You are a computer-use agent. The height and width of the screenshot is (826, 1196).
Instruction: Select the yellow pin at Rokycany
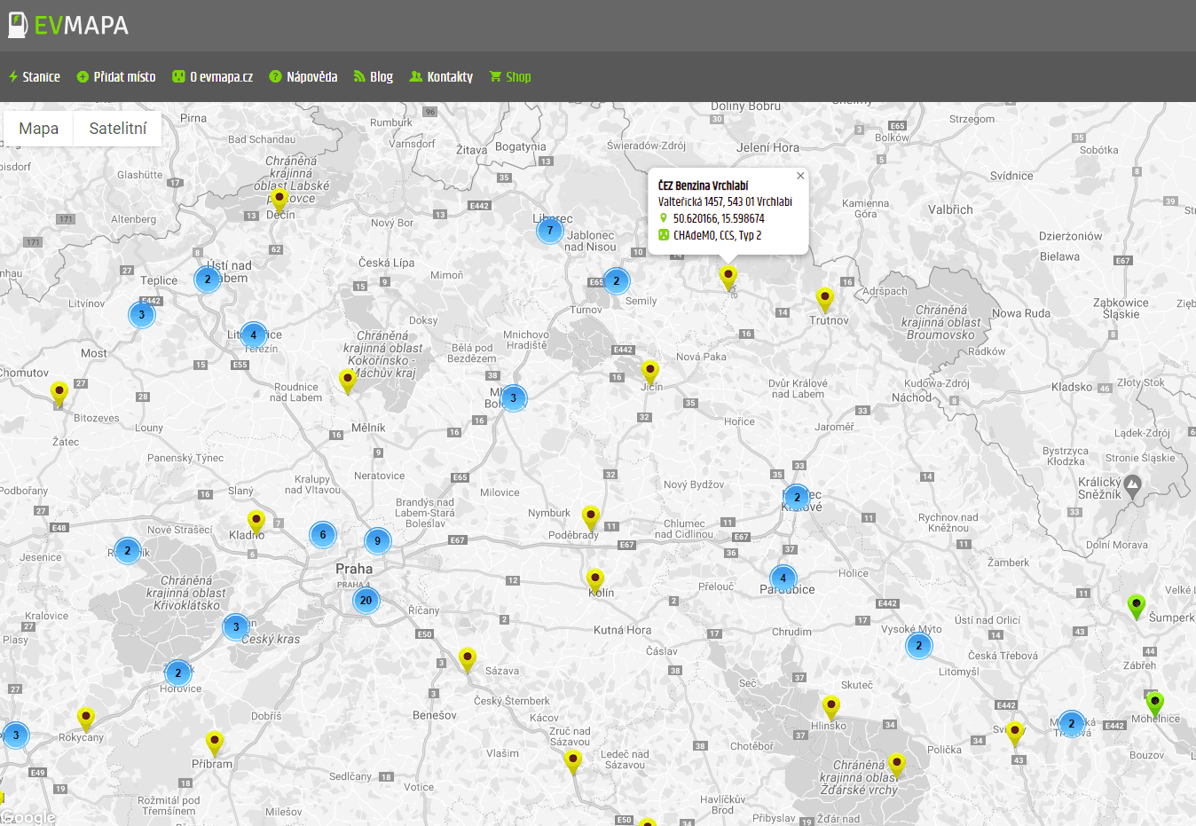(x=86, y=719)
